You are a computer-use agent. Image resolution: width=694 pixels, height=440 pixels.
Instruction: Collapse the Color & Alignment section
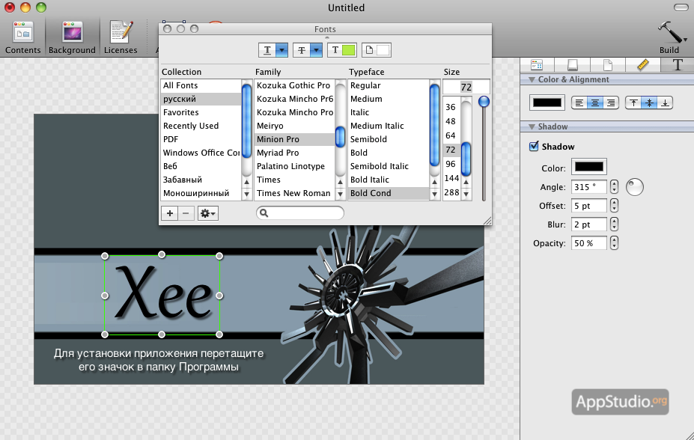532,79
